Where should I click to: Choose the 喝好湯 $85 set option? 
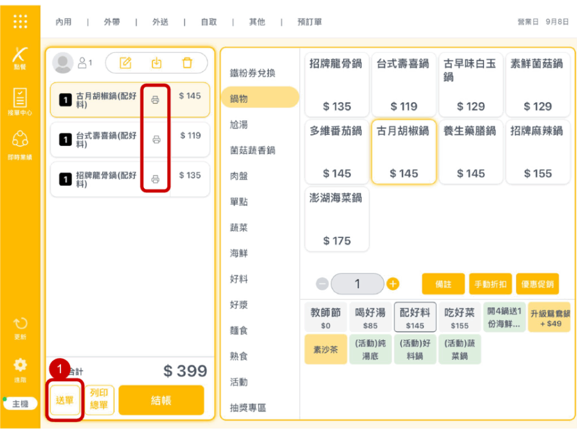point(370,318)
